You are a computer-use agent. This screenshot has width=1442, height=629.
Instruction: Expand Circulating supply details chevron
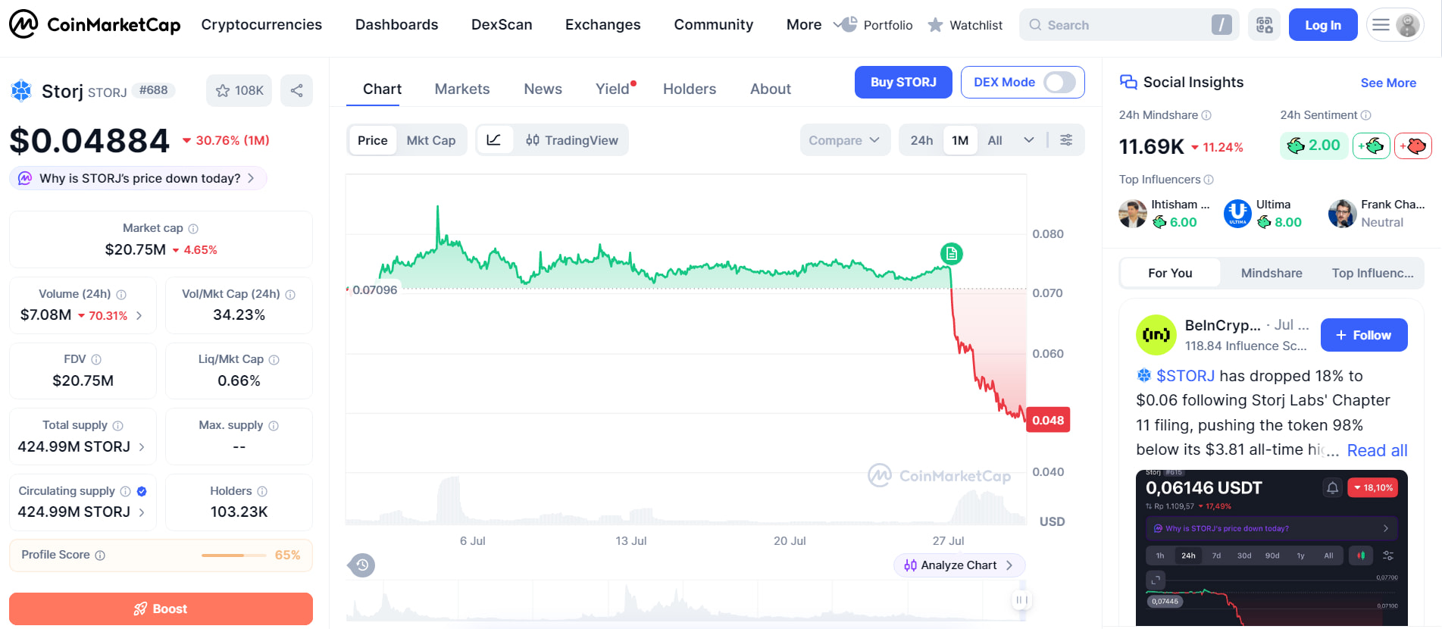tap(142, 512)
